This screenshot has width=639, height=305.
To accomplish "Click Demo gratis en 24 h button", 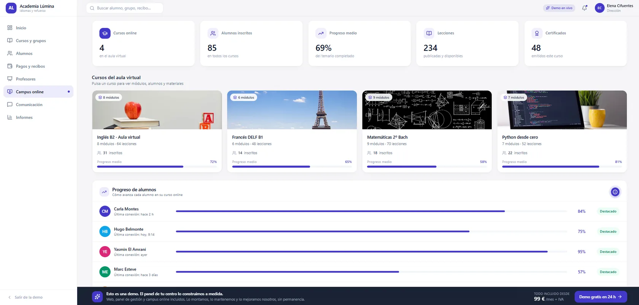I will pyautogui.click(x=600, y=297).
